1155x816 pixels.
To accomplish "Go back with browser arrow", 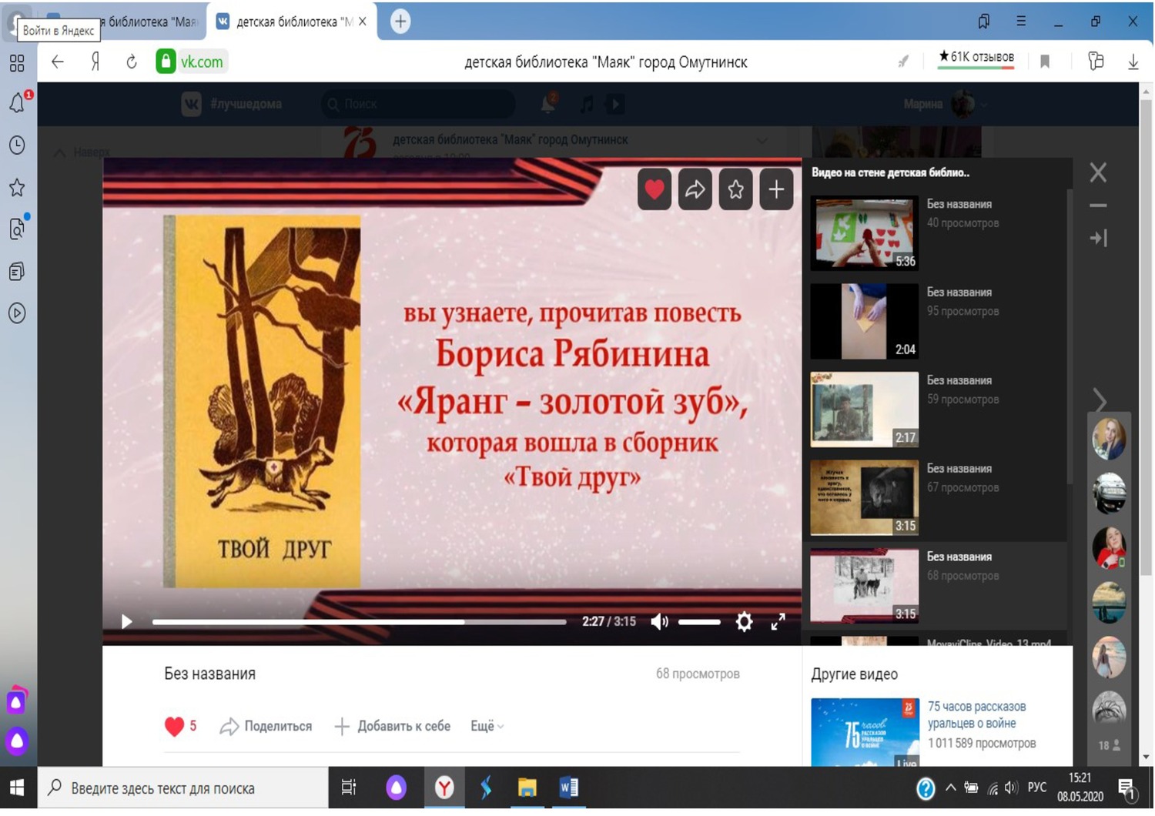I will (x=58, y=62).
